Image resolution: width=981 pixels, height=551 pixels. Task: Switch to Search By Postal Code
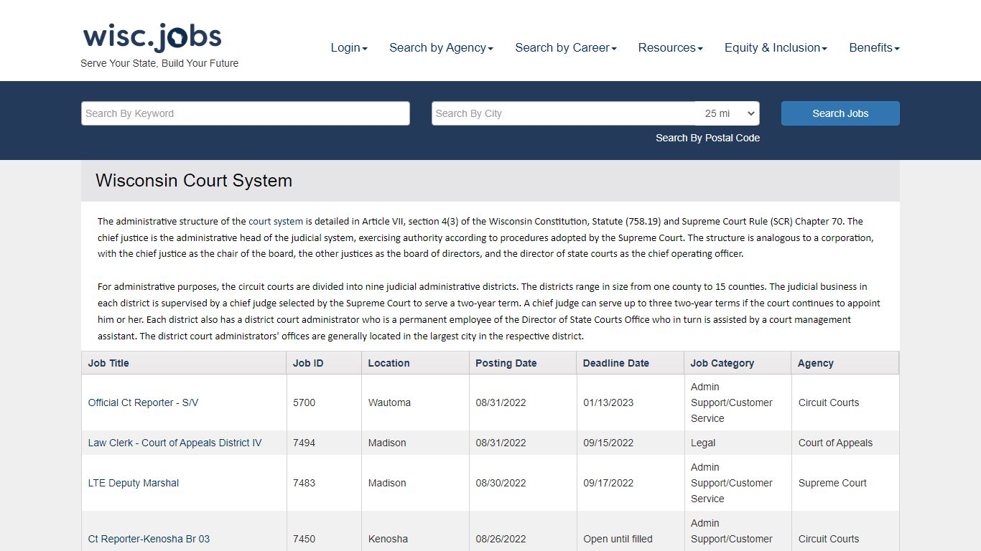pyautogui.click(x=707, y=138)
